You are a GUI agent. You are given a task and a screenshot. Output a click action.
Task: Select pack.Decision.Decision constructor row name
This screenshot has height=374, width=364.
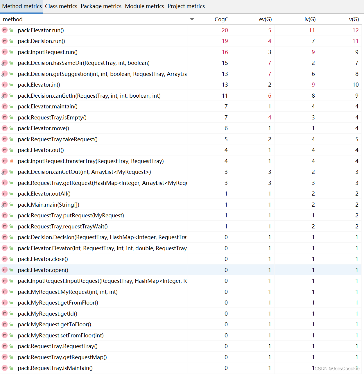(x=102, y=237)
